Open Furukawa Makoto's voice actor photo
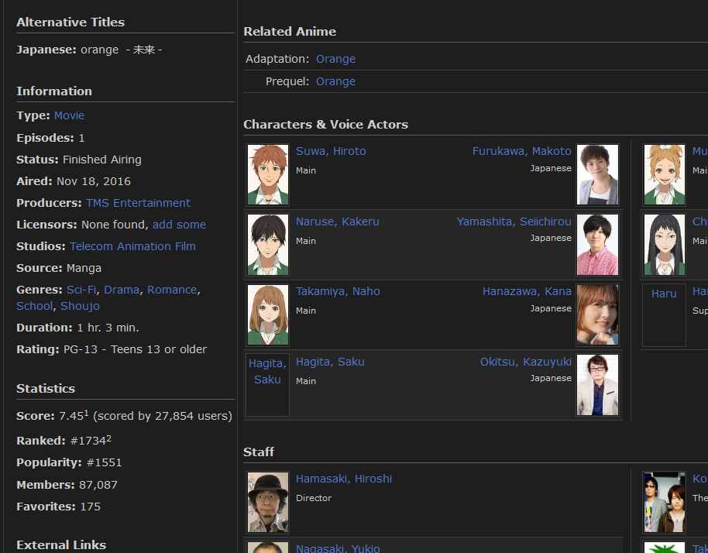 pos(597,174)
